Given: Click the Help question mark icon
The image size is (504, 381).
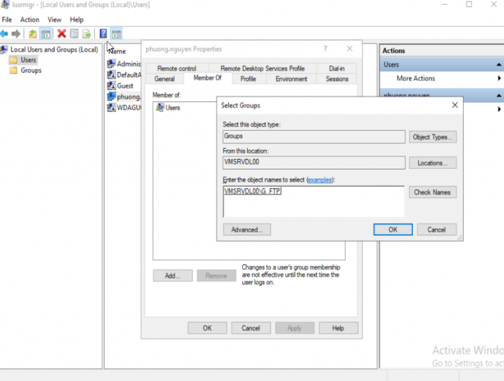Looking at the screenshot, I should [x=103, y=33].
